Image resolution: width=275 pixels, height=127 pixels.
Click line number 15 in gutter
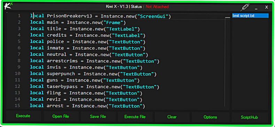17,105
